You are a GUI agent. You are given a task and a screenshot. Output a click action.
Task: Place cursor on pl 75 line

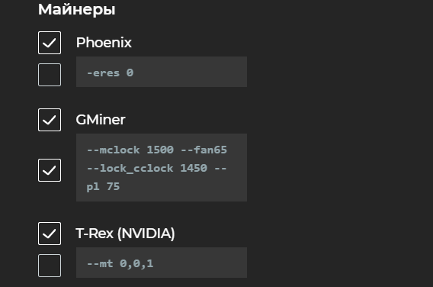(x=103, y=187)
